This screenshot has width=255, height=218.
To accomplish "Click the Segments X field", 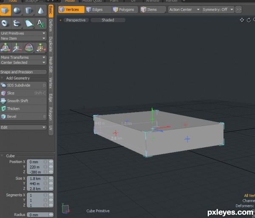I will [37, 195].
